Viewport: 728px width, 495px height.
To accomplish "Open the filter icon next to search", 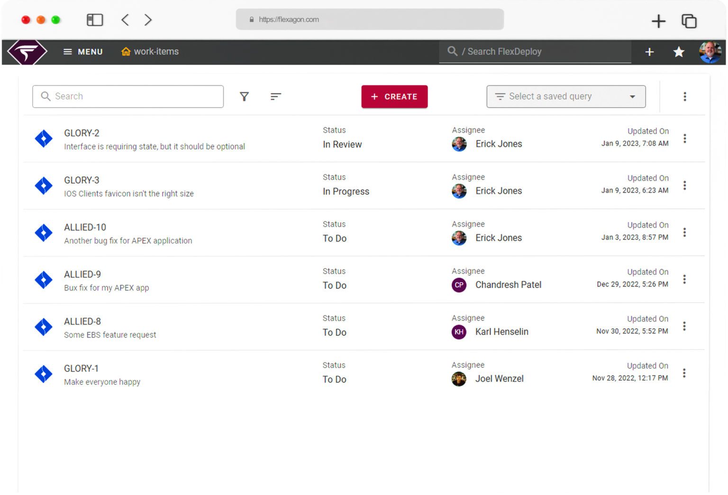I will 244,96.
